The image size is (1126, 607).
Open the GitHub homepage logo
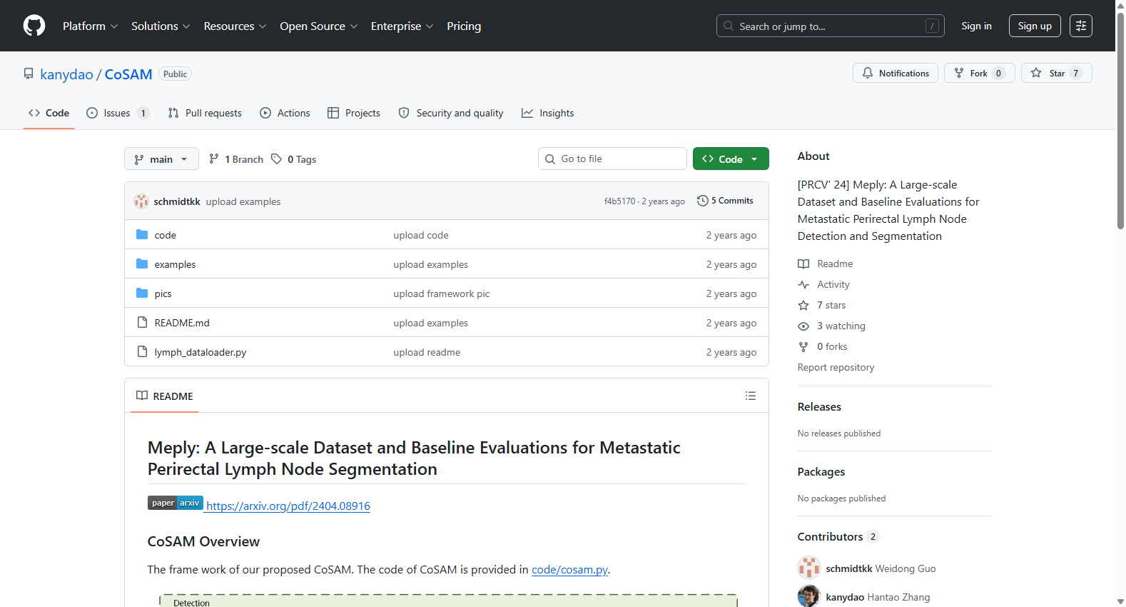point(34,26)
